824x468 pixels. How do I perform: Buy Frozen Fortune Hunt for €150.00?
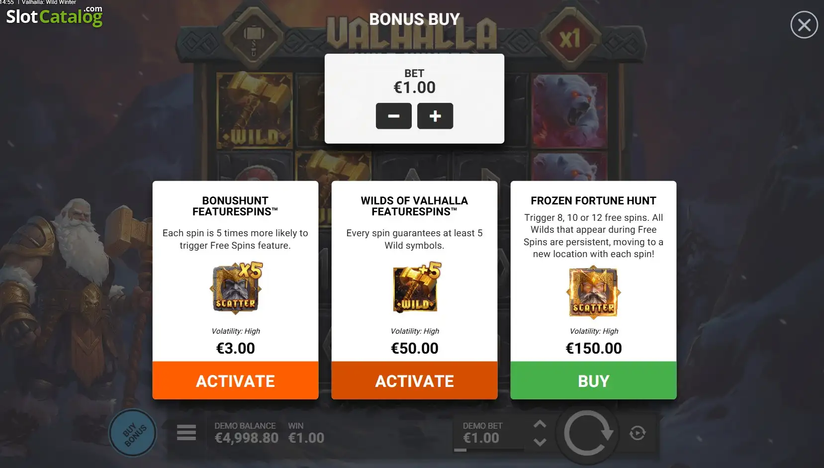[x=593, y=380]
